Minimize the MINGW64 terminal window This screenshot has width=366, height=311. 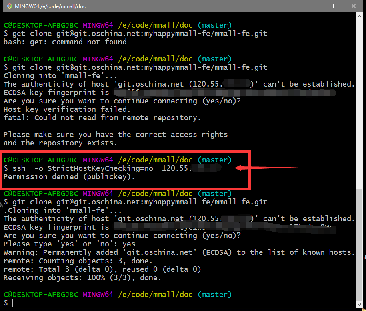(316, 6)
